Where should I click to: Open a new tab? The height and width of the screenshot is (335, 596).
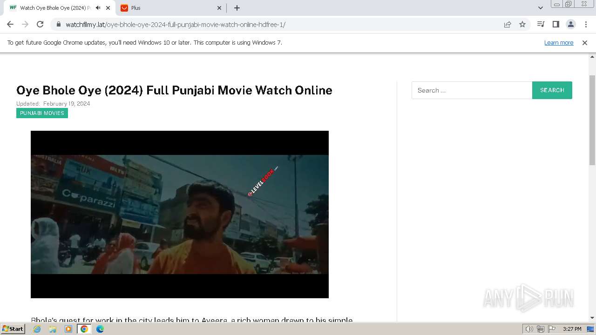237,8
